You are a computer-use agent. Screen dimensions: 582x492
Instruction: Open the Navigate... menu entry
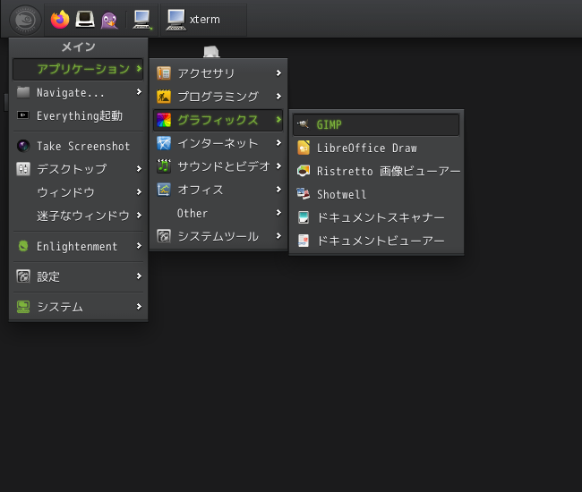(x=78, y=92)
